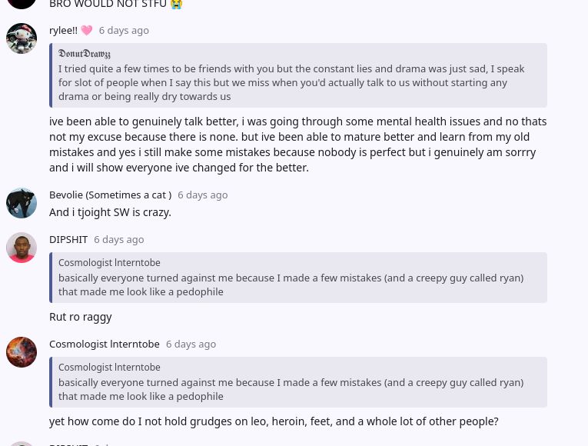The image size is (588, 446).
Task: Open Cosmologist lnterntobe's nebula avatar
Action: (22, 352)
